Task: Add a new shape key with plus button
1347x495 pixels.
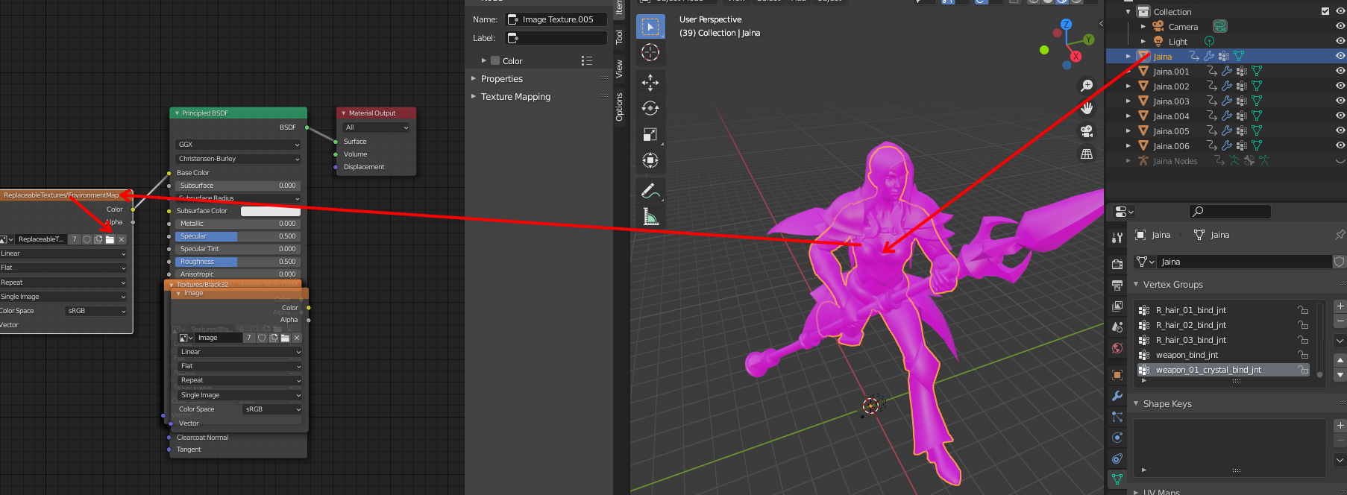Action: point(1340,426)
